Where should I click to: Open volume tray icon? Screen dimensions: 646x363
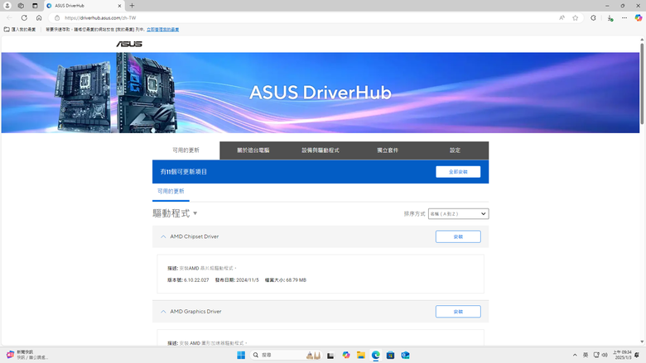pyautogui.click(x=605, y=356)
